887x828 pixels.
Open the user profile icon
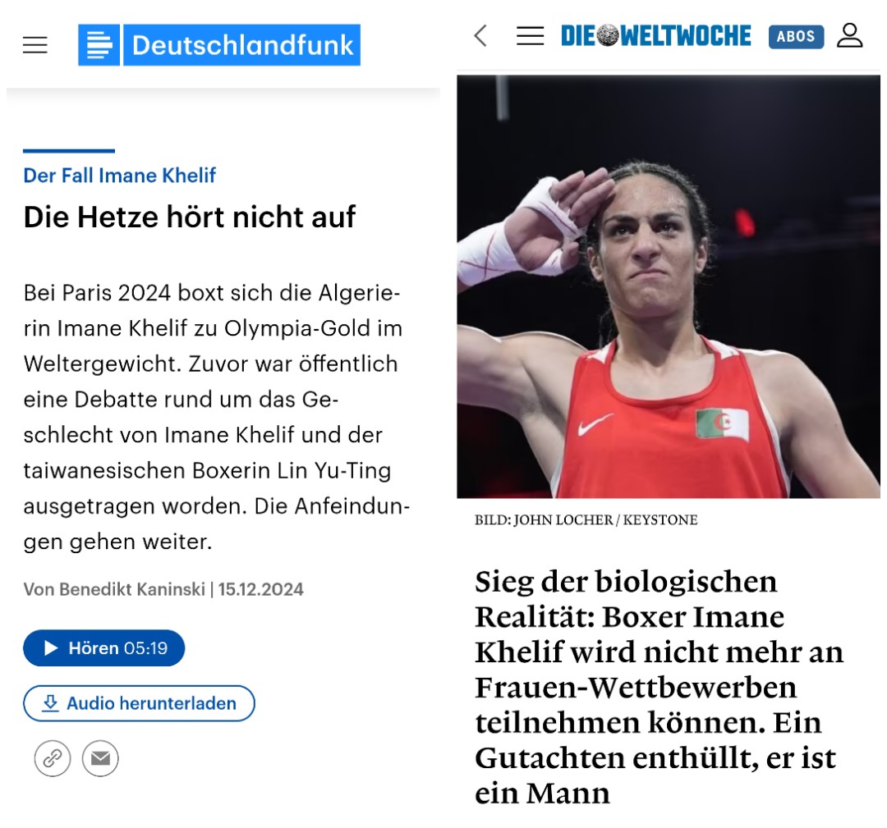pyautogui.click(x=850, y=35)
